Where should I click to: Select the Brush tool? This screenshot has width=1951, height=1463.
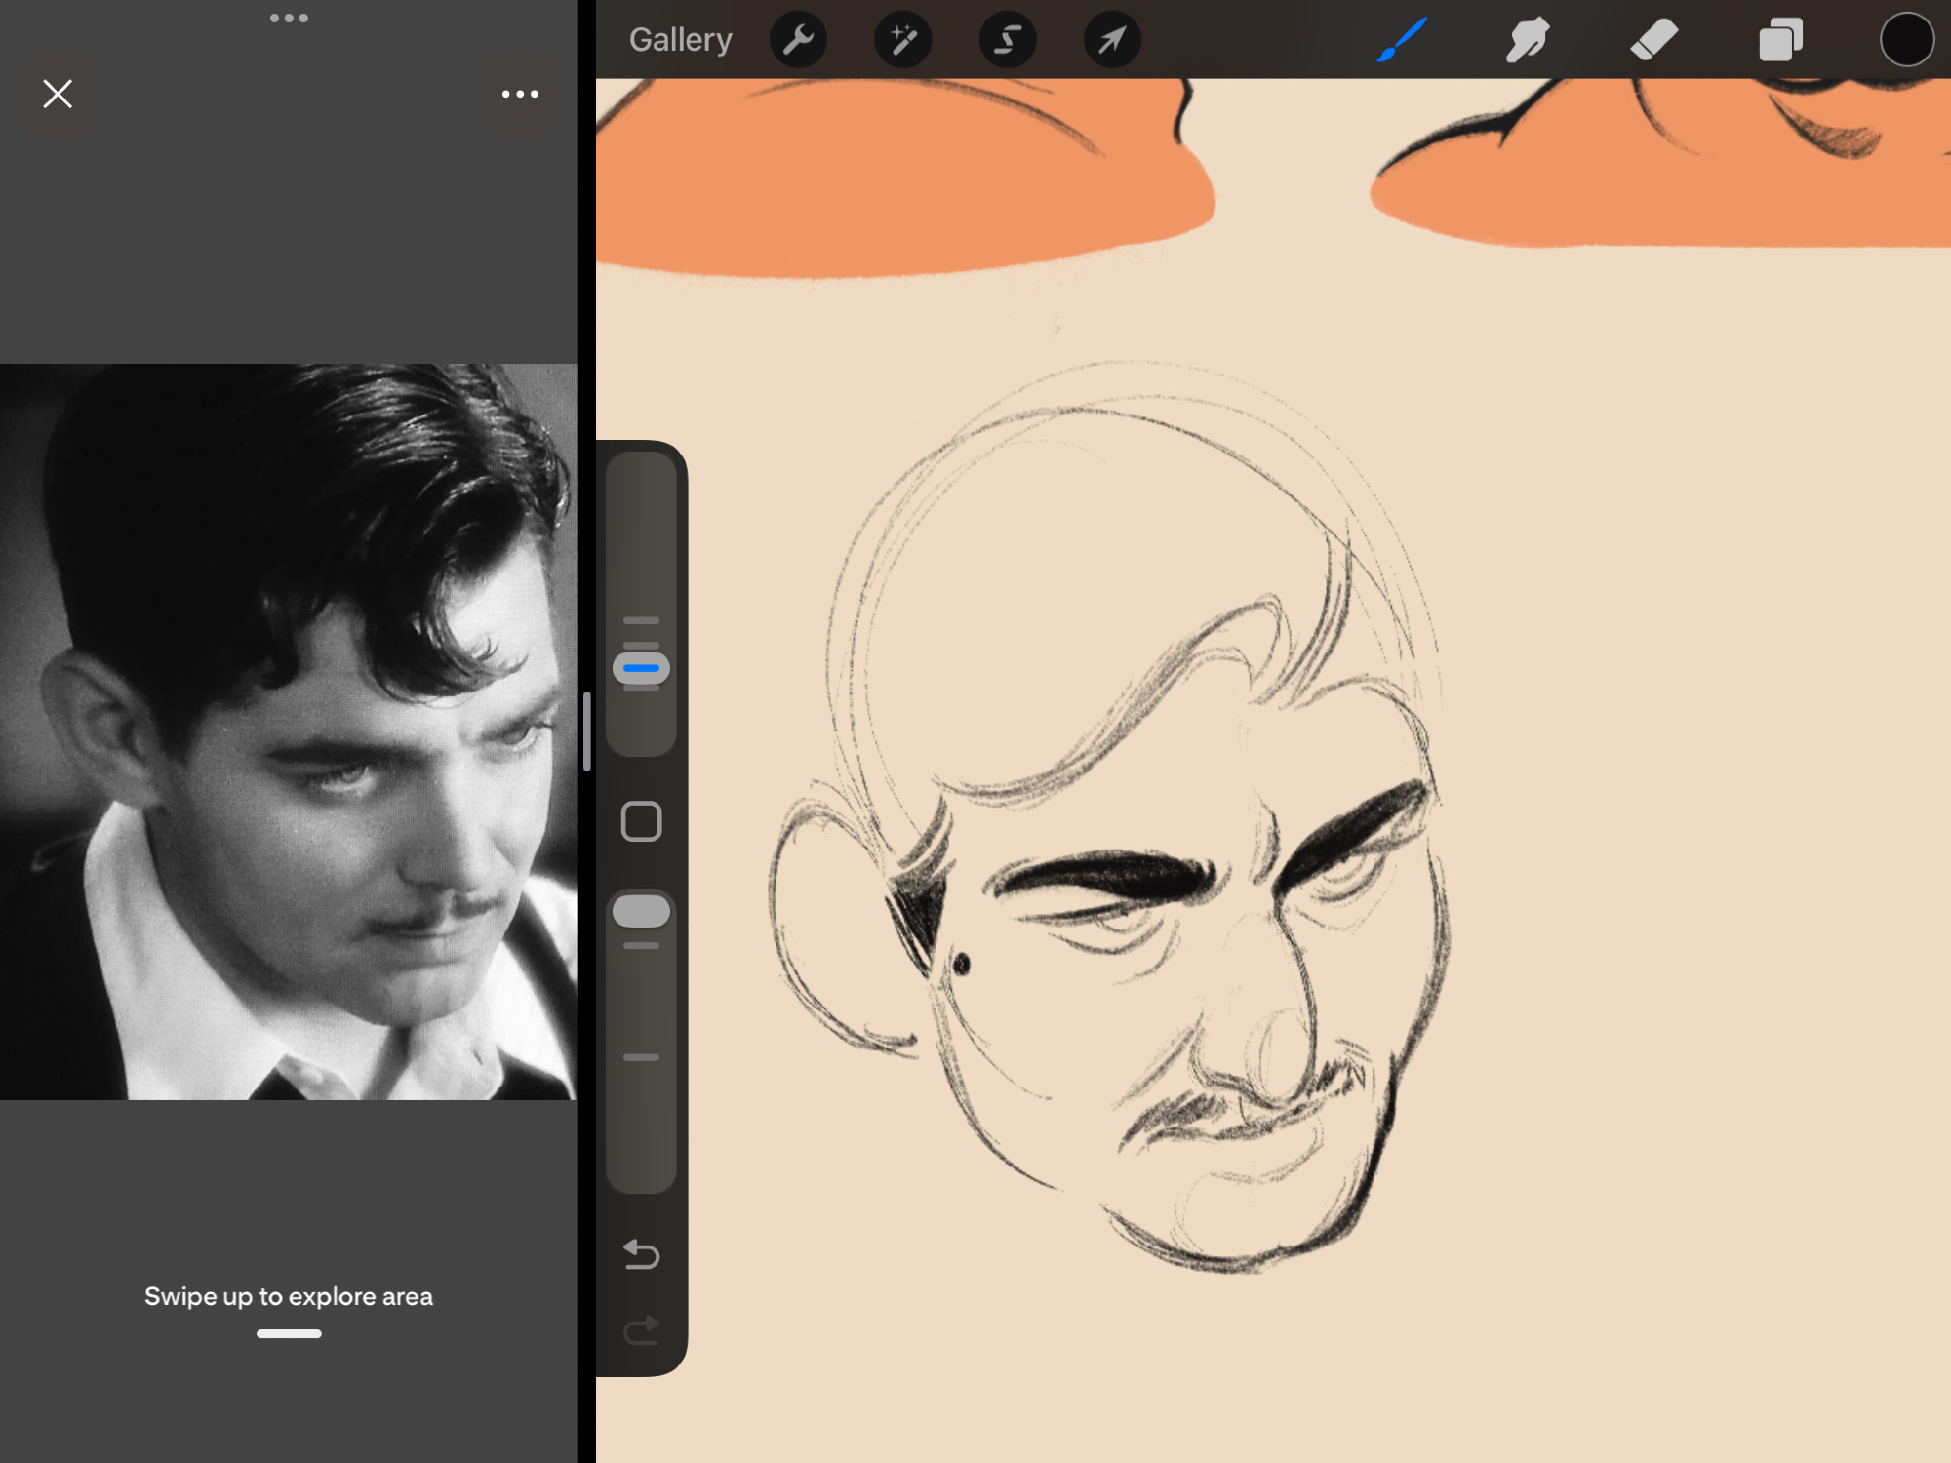1402,40
